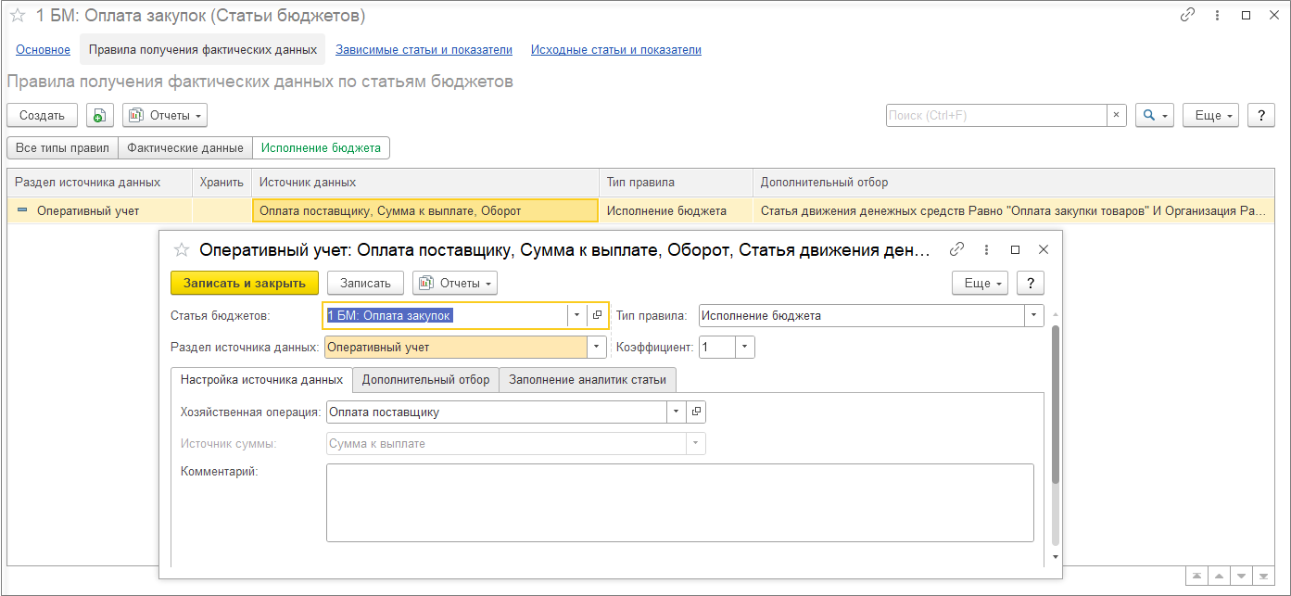Favorite the rule dialog with star icon
This screenshot has height=596, width=1291.
tap(182, 249)
